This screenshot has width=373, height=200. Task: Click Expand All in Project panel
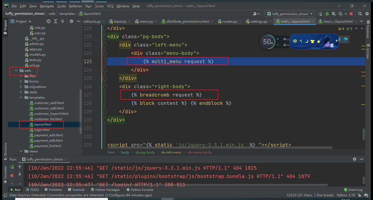pos(56,21)
